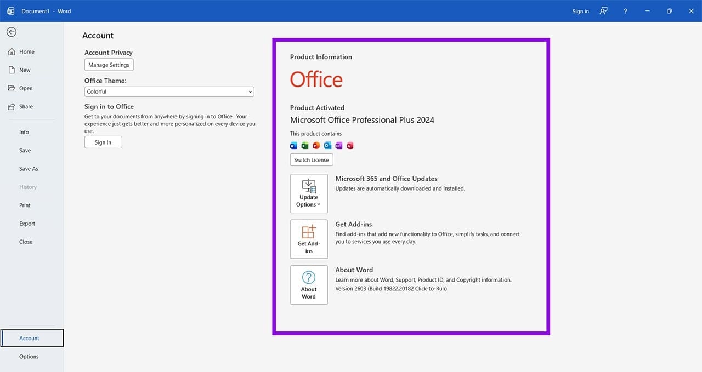Click the Home house icon

point(12,52)
